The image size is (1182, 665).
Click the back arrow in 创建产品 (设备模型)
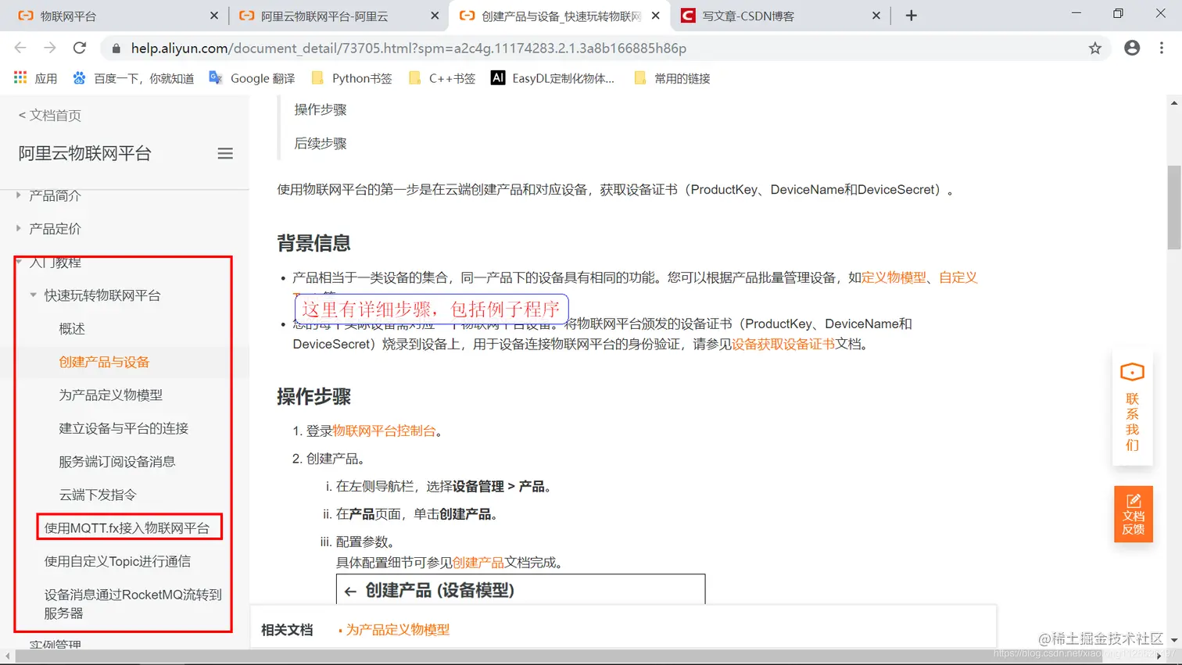350,592
